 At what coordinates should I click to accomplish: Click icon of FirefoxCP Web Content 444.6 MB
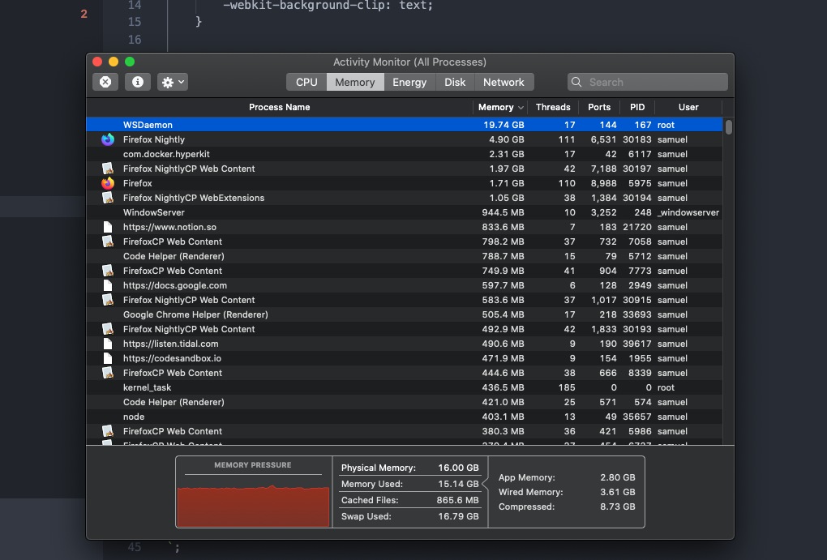pyautogui.click(x=108, y=373)
